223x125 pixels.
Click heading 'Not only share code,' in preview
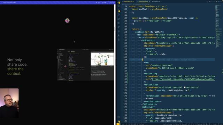17,62
